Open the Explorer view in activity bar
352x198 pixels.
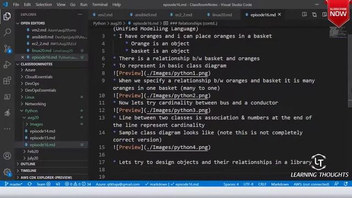pyautogui.click(x=7, y=16)
